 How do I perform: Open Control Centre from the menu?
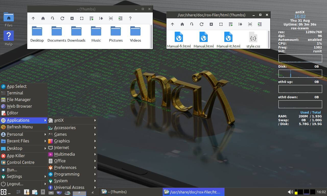click(x=20, y=162)
